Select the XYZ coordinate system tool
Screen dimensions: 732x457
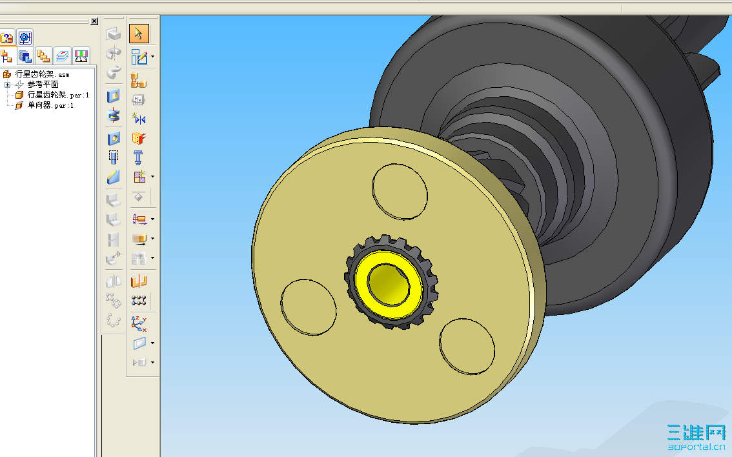[x=139, y=323]
